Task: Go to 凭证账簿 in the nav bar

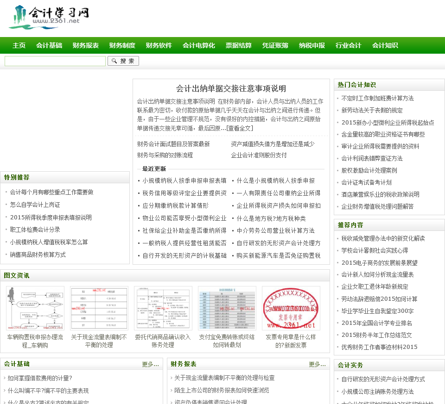Action: tap(275, 45)
